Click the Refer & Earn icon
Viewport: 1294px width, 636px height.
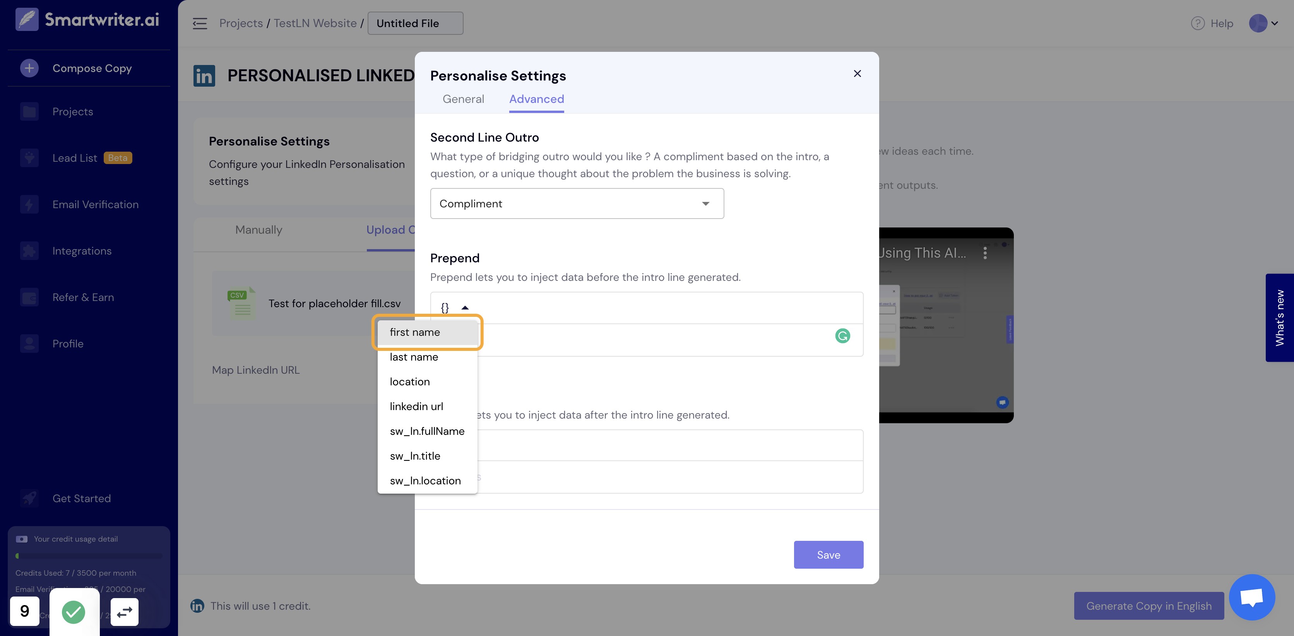(x=29, y=297)
